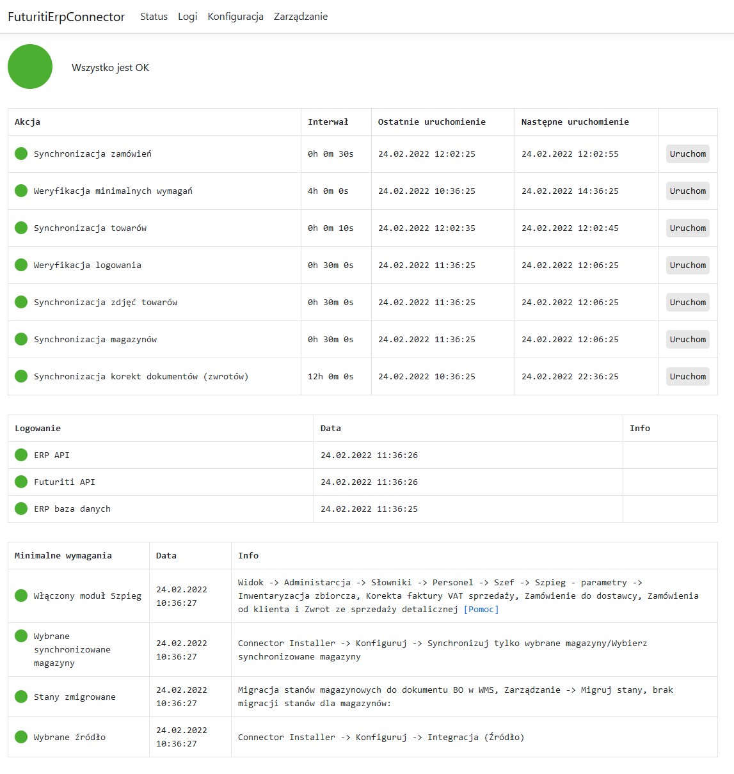Viewport: 734px width, 774px height.
Task: Trigger Uruchom for Synchronizacja magazynów
Action: click(687, 339)
